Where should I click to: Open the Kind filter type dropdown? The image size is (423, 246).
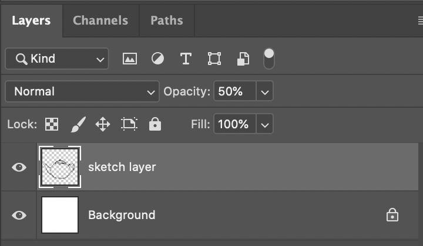click(57, 59)
